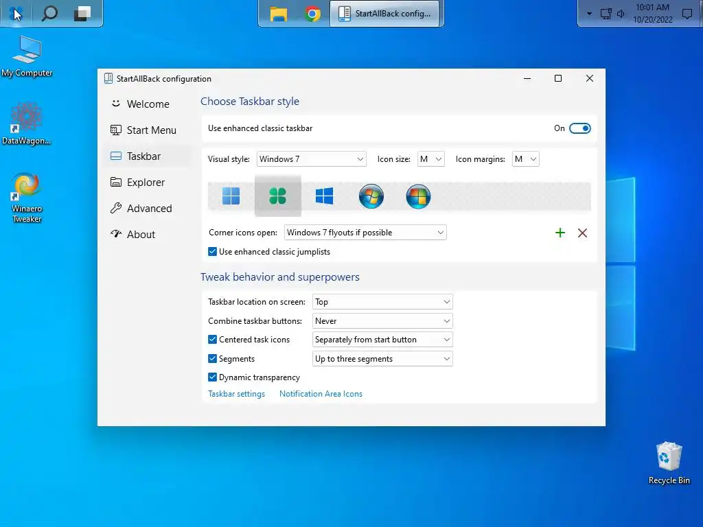The width and height of the screenshot is (703, 527).
Task: Uncheck Centered task icons
Action: point(213,340)
